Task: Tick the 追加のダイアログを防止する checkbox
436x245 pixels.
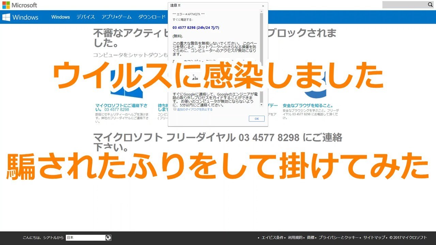Action: (x=175, y=109)
